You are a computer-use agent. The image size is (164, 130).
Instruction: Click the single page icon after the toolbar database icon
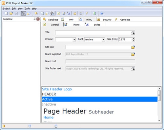42,13
